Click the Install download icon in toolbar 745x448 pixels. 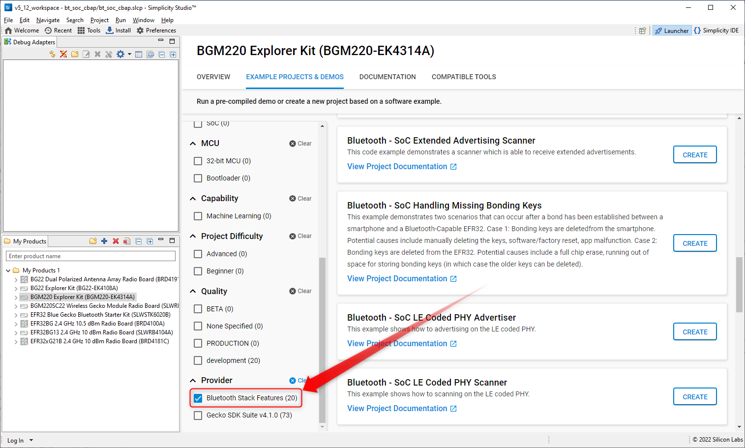110,30
